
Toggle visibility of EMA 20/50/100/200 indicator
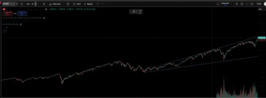21,24
